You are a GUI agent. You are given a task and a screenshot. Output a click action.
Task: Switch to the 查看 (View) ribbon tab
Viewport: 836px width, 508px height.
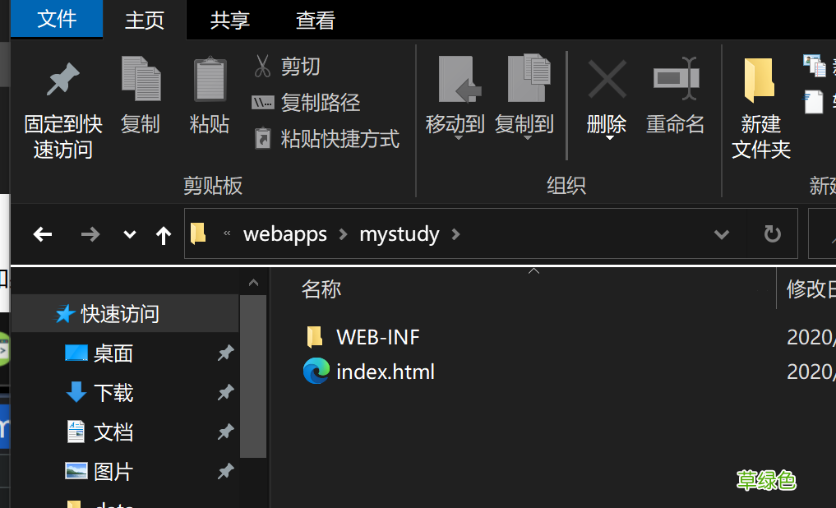[315, 18]
